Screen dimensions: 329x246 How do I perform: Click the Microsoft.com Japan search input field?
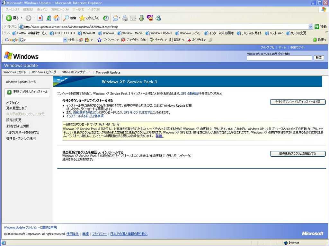(279, 58)
